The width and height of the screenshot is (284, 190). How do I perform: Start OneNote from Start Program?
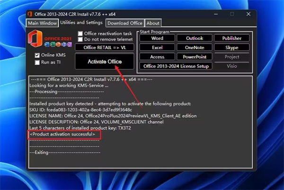(x=195, y=48)
